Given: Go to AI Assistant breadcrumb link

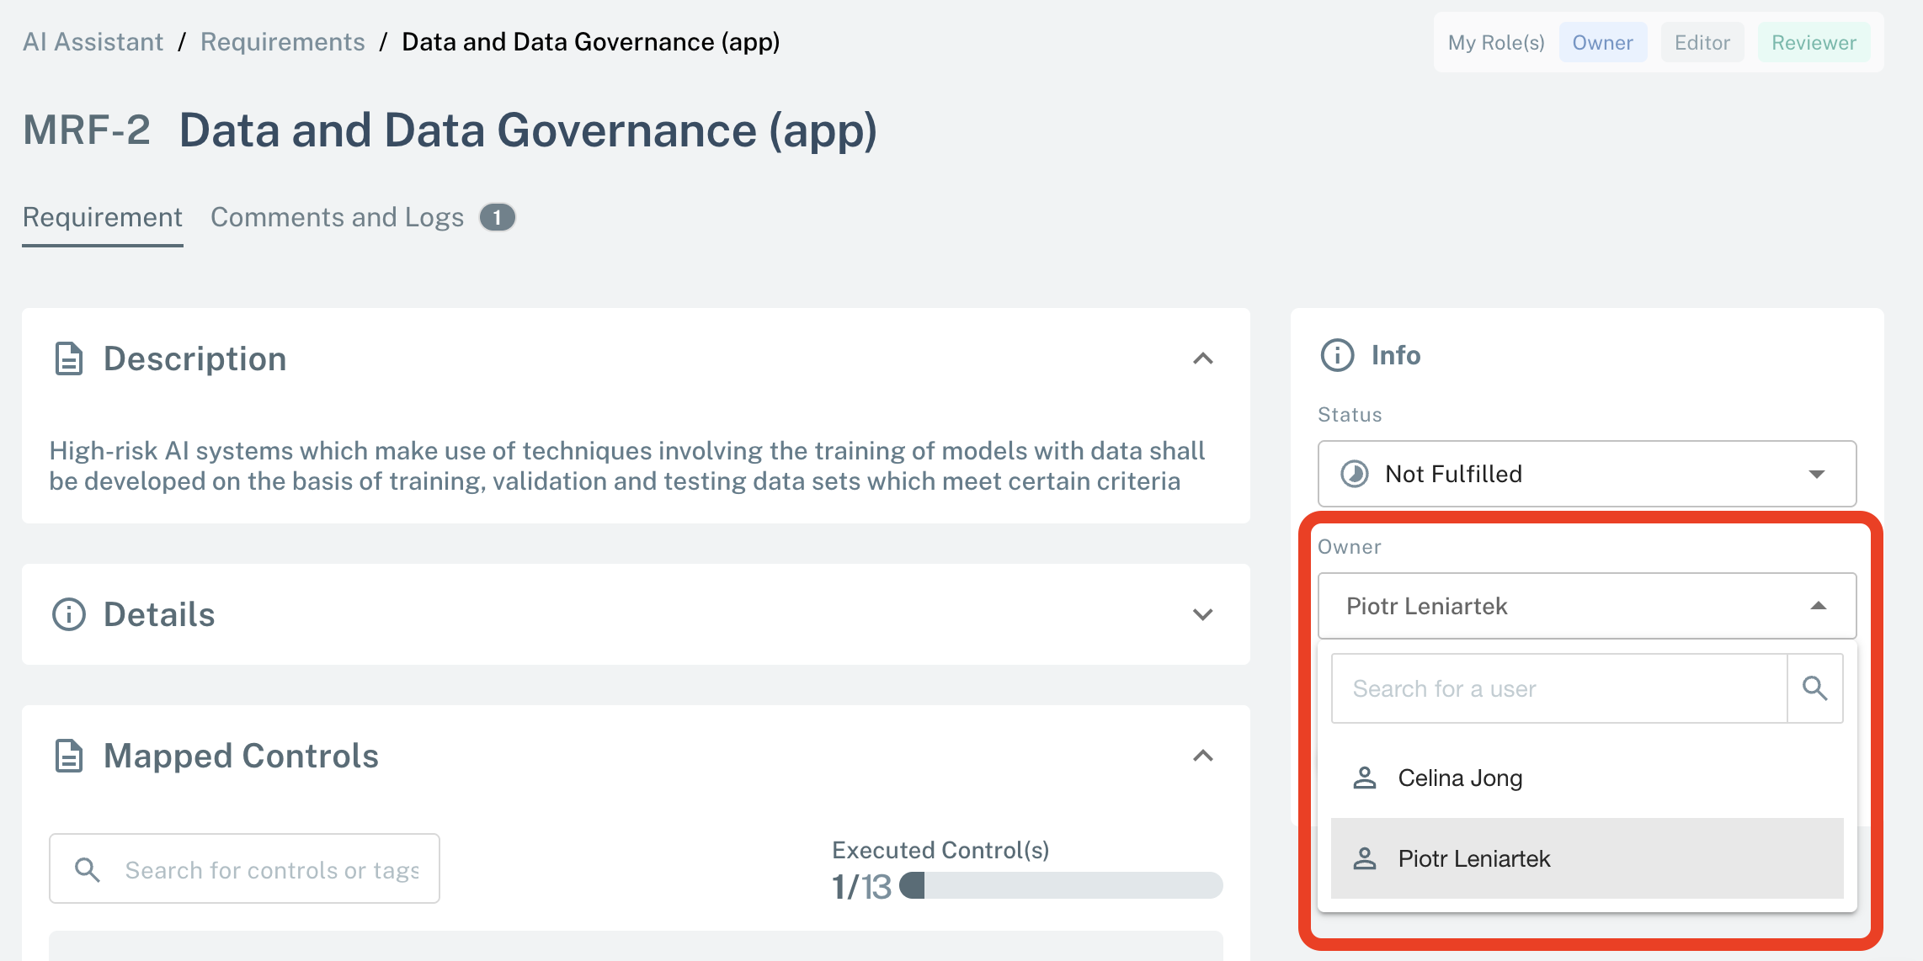Looking at the screenshot, I should [x=93, y=41].
